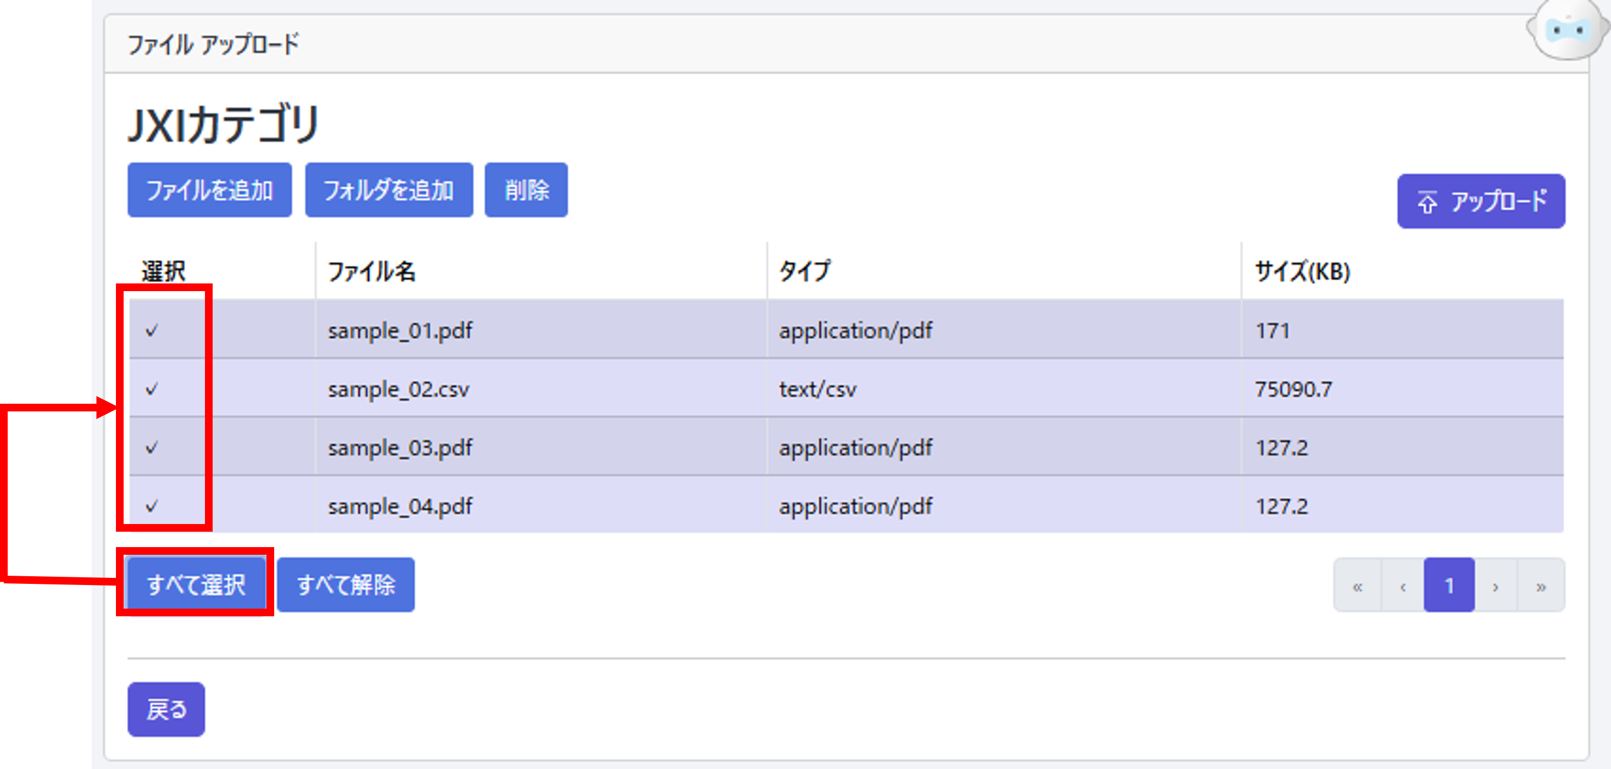Click the すべて選択 button

click(x=196, y=584)
